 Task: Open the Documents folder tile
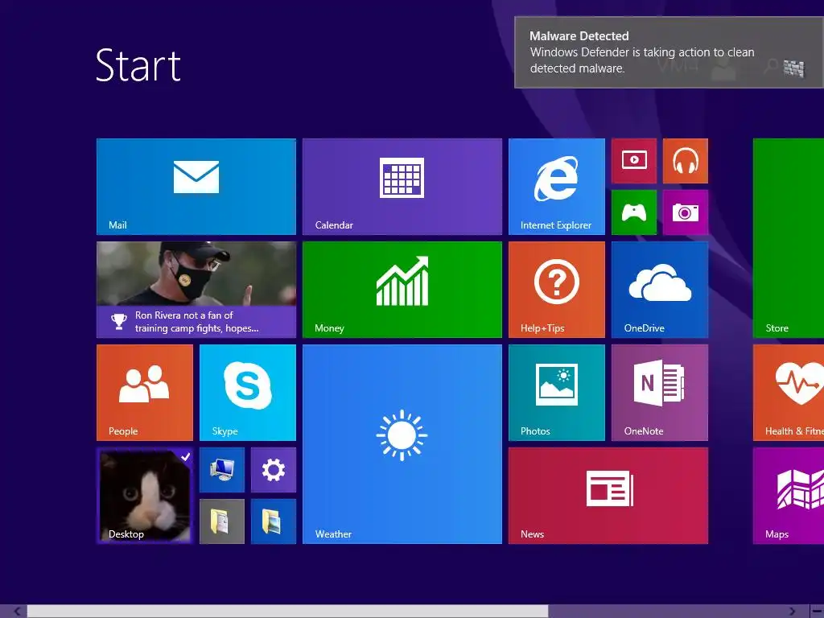(x=222, y=521)
